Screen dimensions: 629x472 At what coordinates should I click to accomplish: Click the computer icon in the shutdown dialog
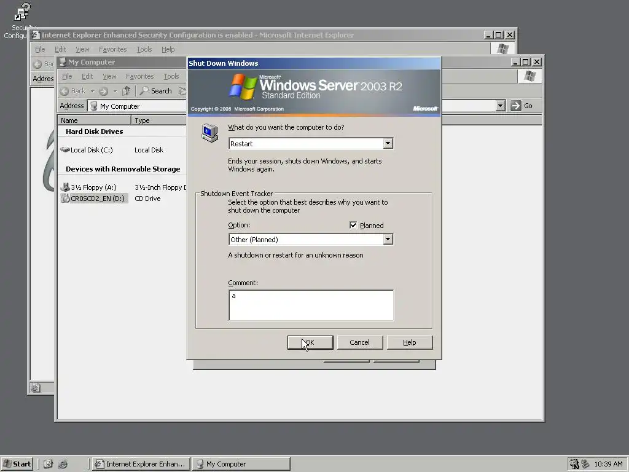(x=210, y=133)
